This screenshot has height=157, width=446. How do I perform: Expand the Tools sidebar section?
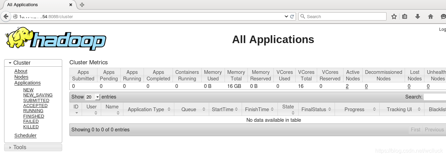[33, 147]
